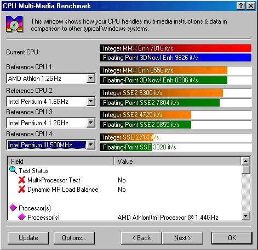
Task: Expand the Reference CPU 2 Pentium 4 1.6GHz dropdown
Action: click(x=91, y=101)
